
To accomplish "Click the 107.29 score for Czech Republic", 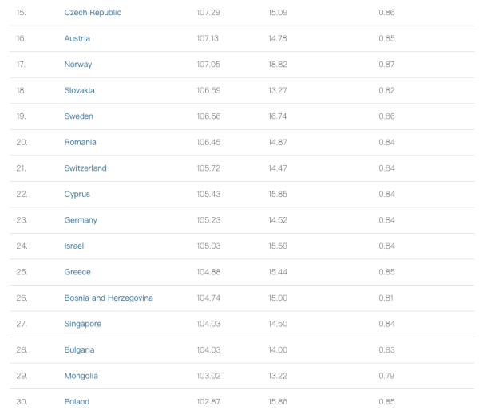I will tap(208, 13).
